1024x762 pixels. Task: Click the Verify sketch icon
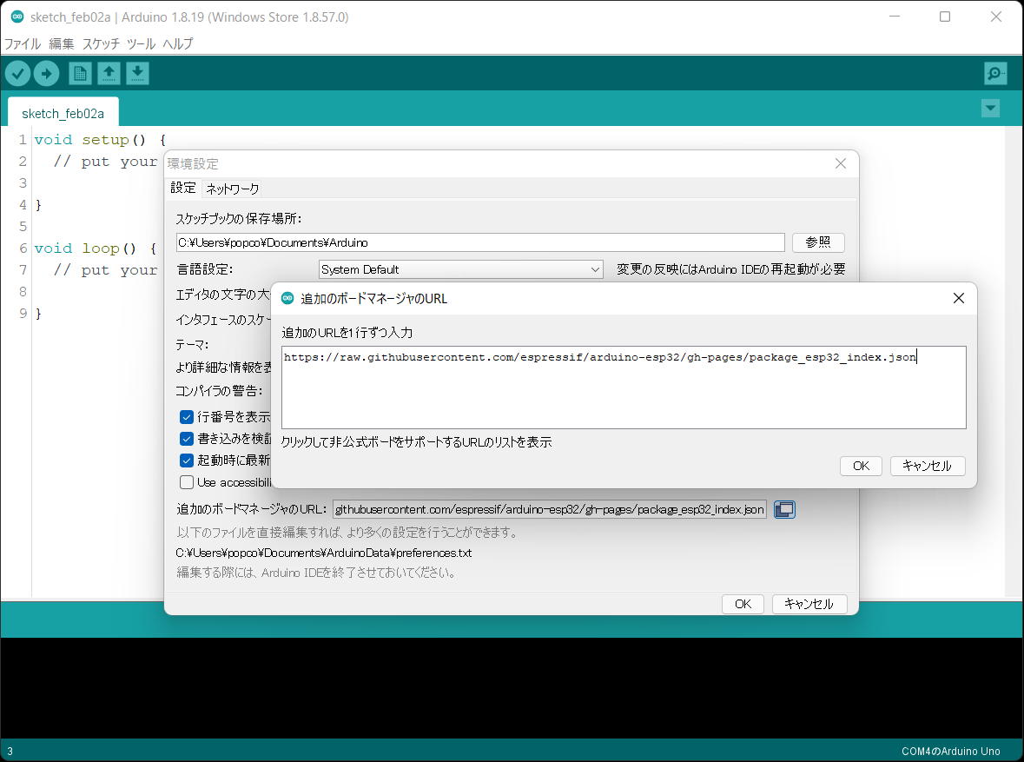tap(17, 73)
